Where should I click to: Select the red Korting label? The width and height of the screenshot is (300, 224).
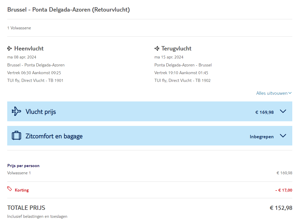coord(22,190)
